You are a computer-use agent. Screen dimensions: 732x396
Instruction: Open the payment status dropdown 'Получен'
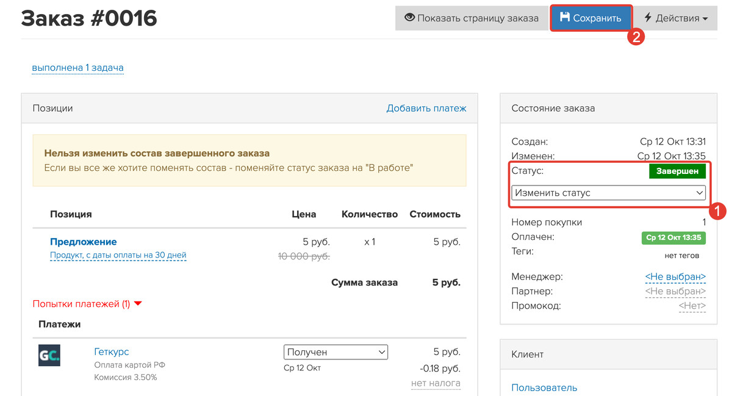335,352
